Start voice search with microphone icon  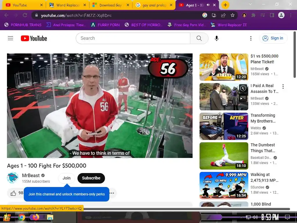point(216,38)
